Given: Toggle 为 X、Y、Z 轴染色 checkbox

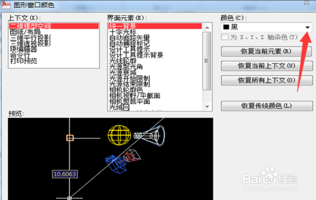Looking at the screenshot, I should point(225,37).
